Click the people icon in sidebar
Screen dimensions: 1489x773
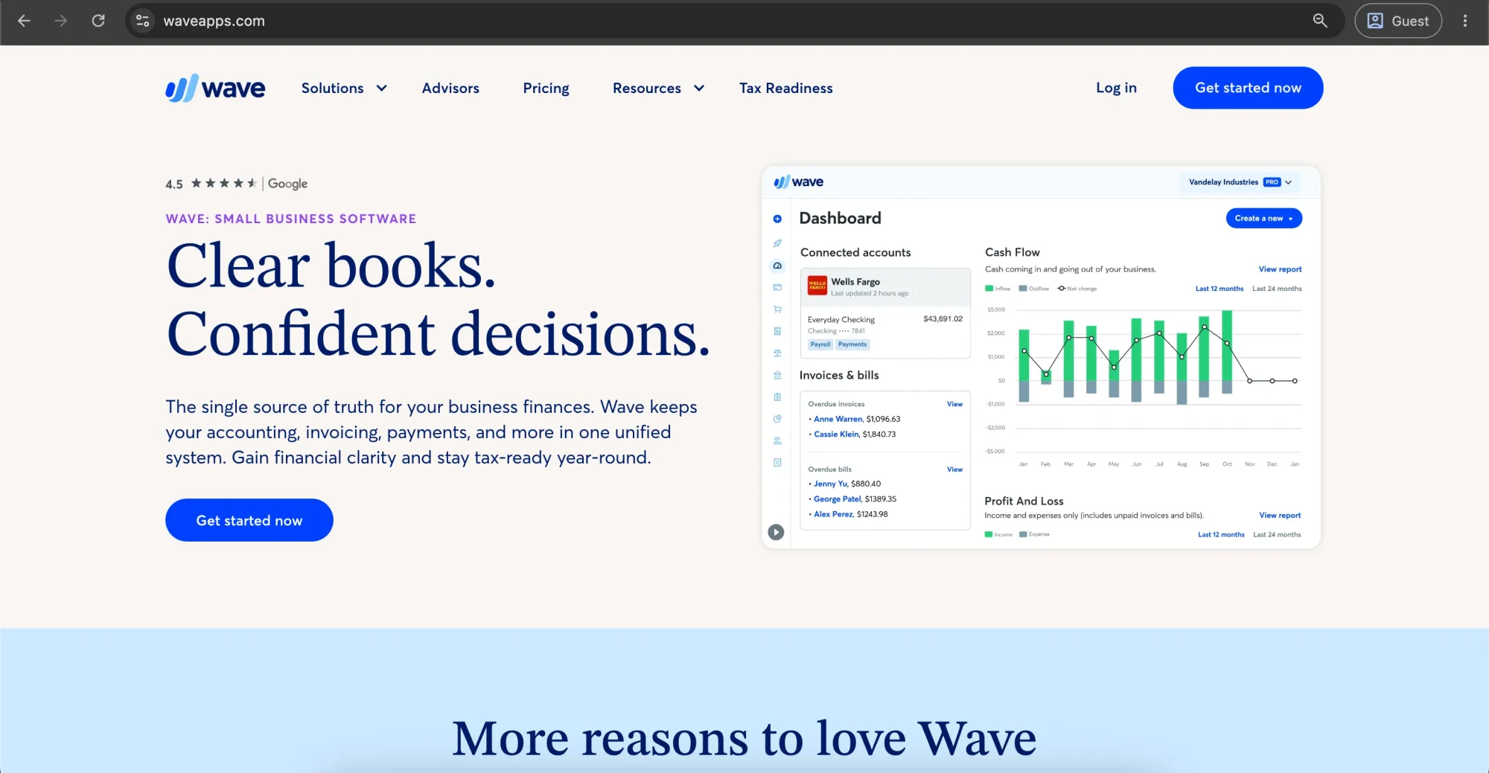[x=777, y=440]
